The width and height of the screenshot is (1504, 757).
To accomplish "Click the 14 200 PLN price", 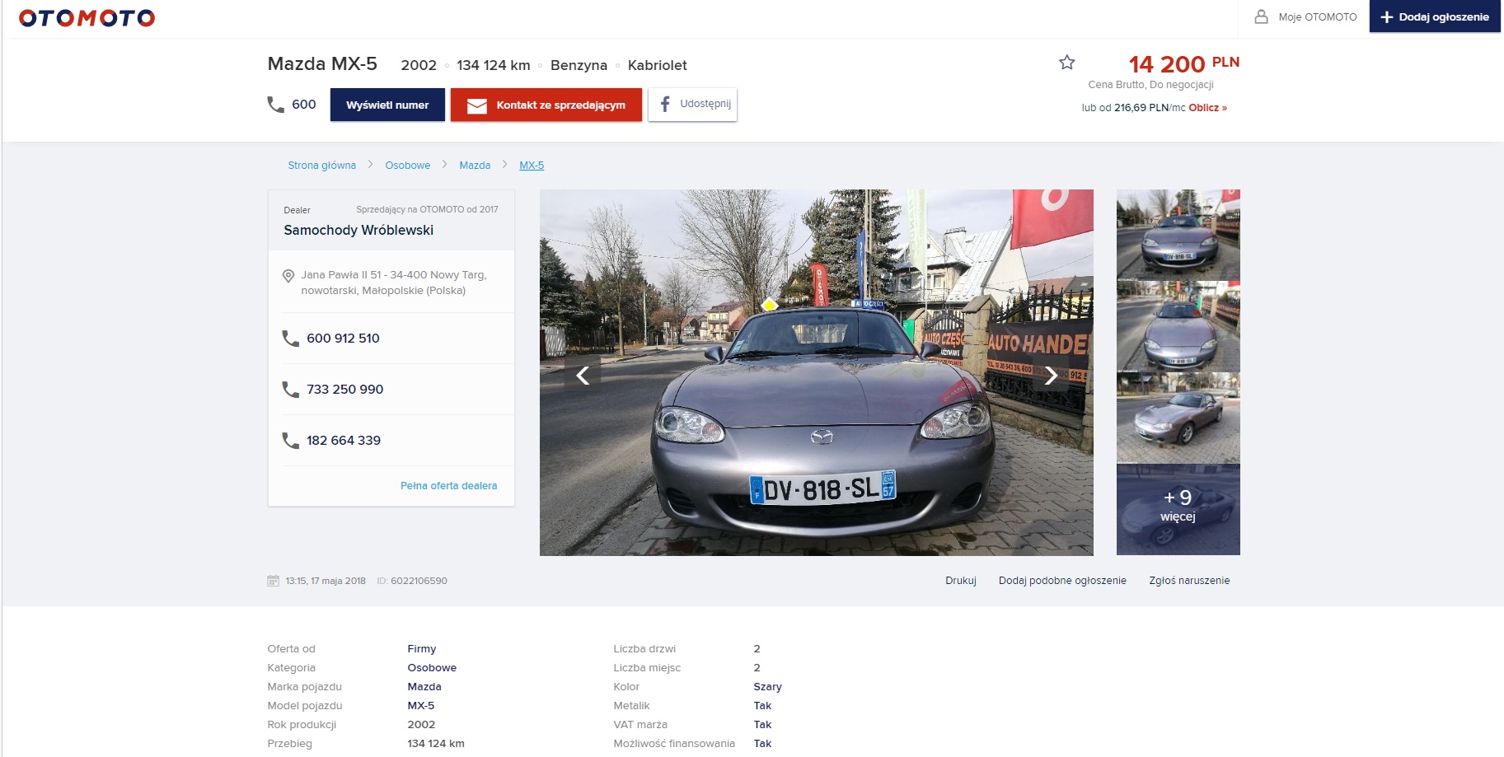I will click(1183, 63).
